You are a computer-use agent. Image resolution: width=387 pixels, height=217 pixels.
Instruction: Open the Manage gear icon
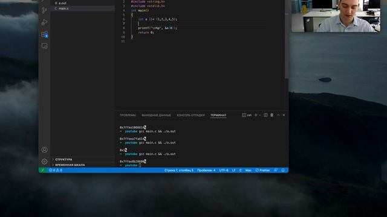44,162
